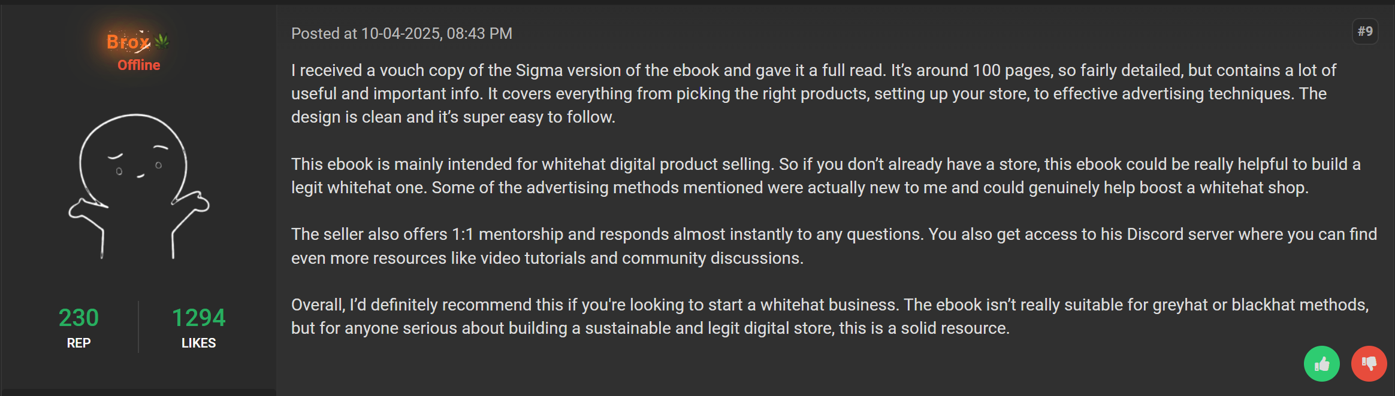Screen dimensions: 1395x396
Task: Click the cannabis leaf badge beside Brox
Action: (162, 41)
